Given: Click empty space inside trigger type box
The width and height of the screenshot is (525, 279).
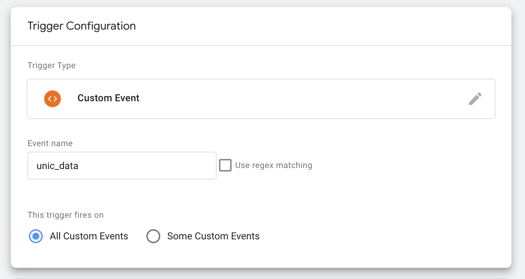Looking at the screenshot, I should 296,99.
